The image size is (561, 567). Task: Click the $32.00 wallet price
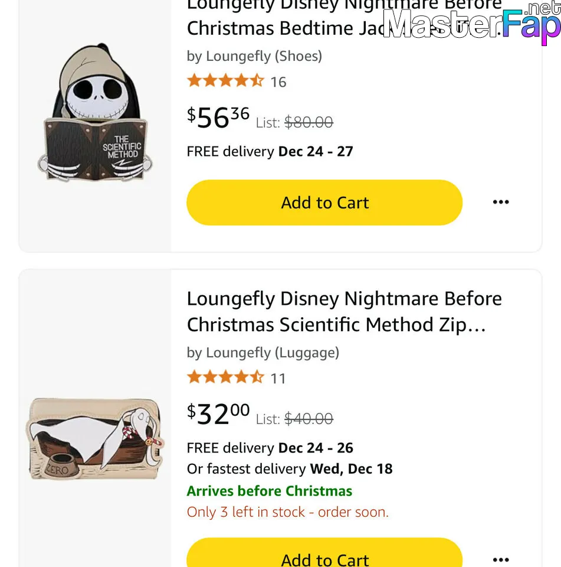218,414
